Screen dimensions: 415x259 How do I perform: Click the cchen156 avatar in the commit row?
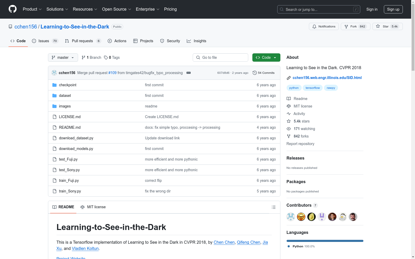click(x=54, y=73)
